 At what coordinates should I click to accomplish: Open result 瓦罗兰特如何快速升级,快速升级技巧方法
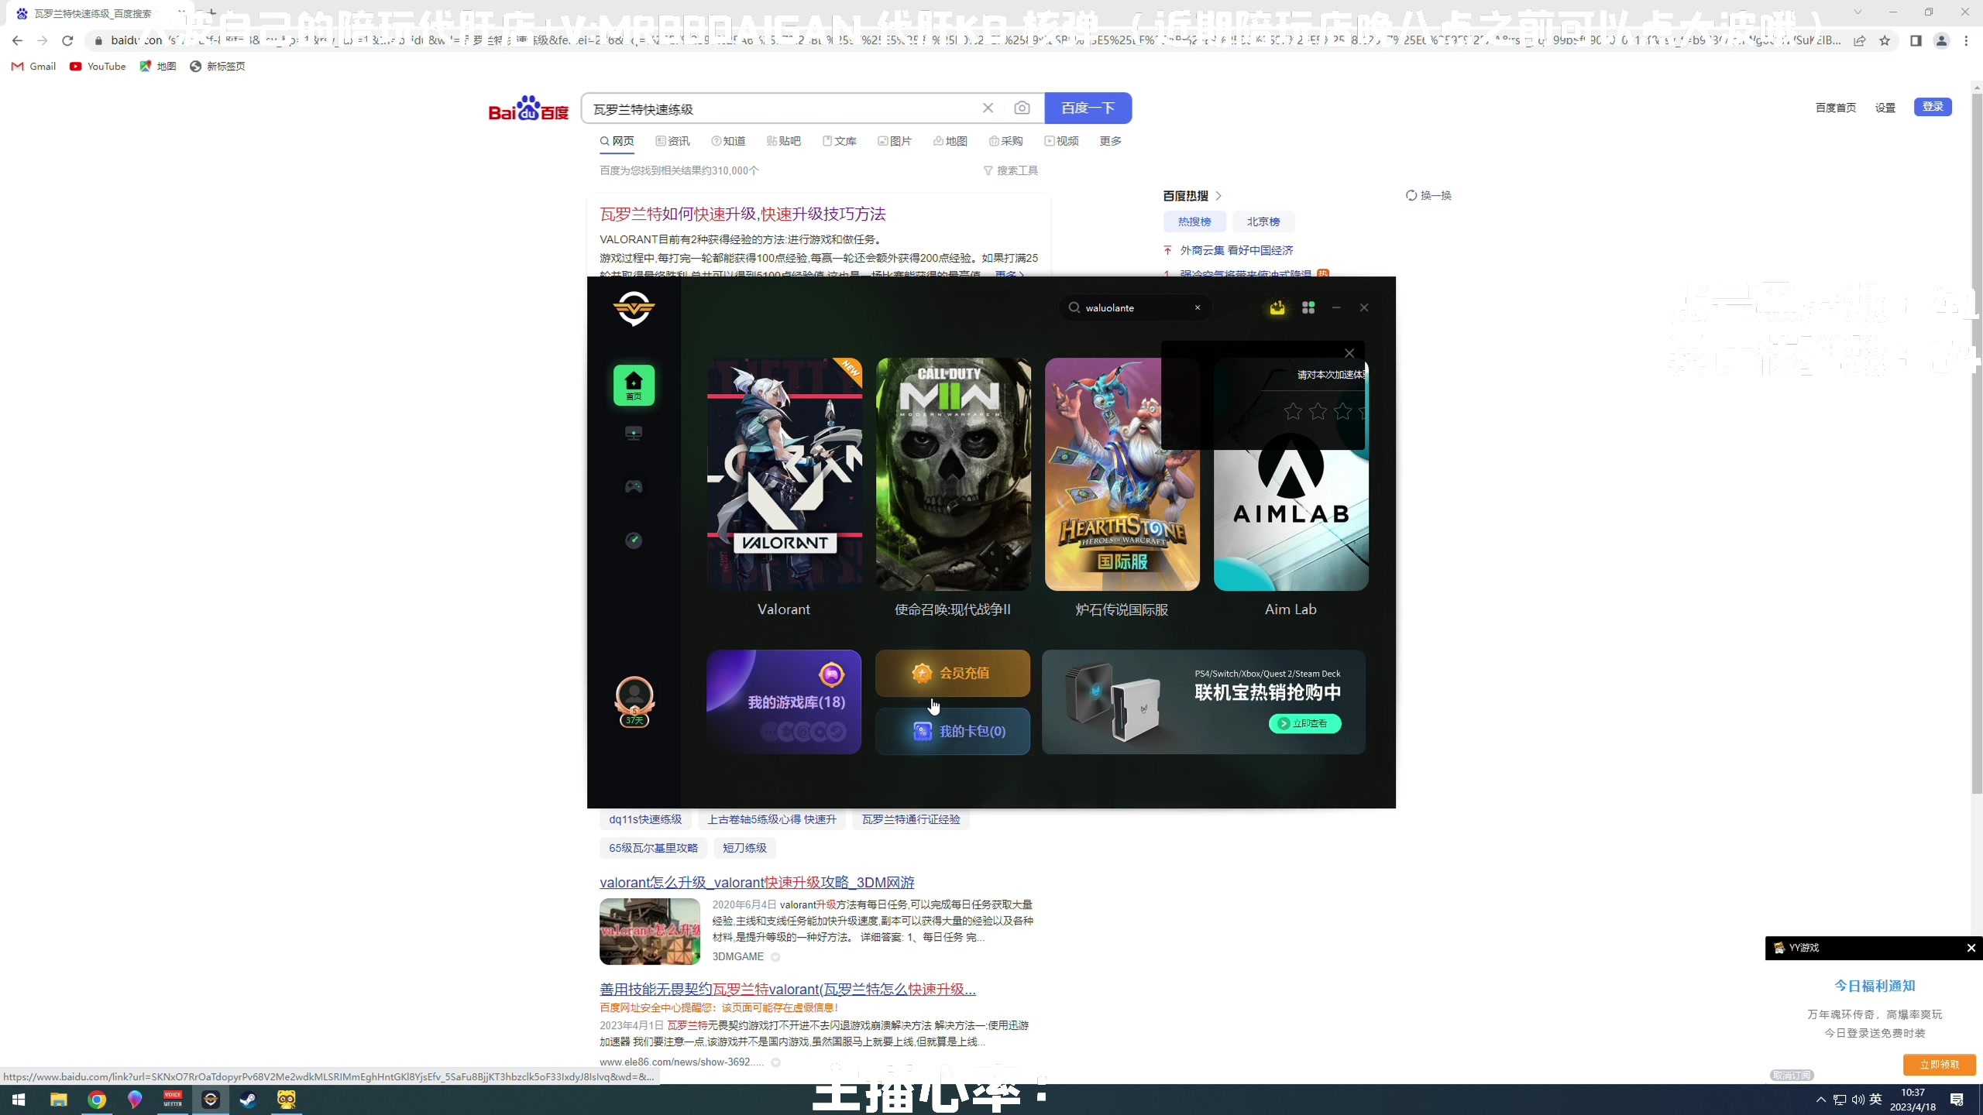[743, 214]
